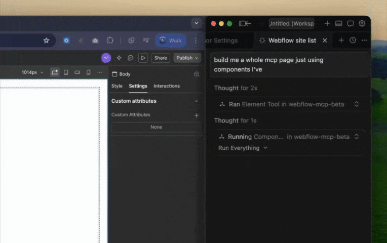
Task: Switch to tablet breakpoint
Action: tap(66, 72)
